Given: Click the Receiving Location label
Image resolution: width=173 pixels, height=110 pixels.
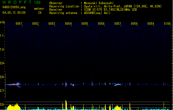Looking at the screenshot, I should point(64,6).
